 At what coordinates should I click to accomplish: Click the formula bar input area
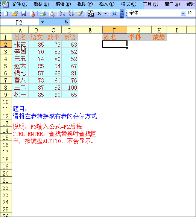[133, 22]
